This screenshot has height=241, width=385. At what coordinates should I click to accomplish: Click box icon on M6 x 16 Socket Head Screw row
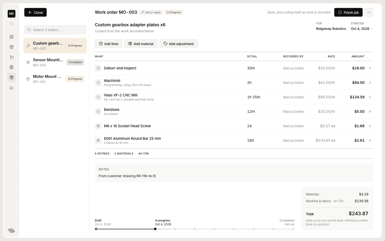click(98, 126)
